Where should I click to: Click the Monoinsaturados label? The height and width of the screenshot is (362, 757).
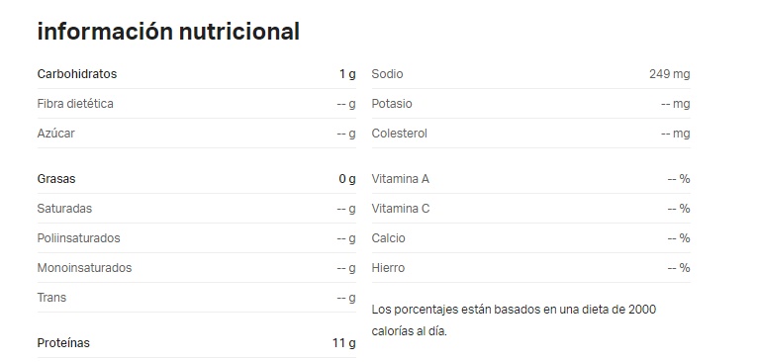point(84,268)
